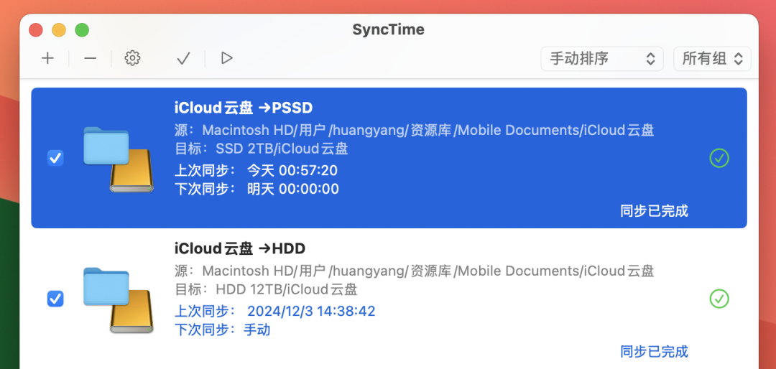Click the checkmark toolbar icon
Viewport: 776px width, 369px height.
point(184,58)
